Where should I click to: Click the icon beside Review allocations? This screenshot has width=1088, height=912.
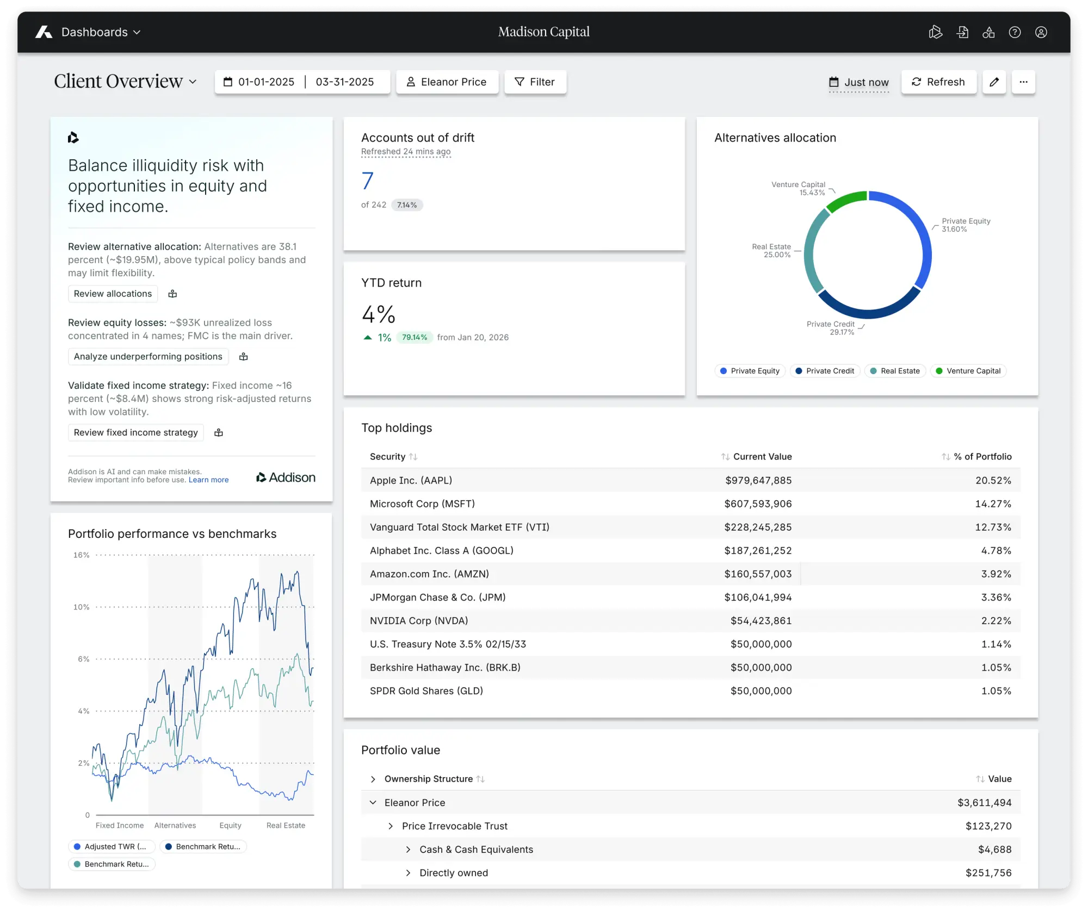172,294
